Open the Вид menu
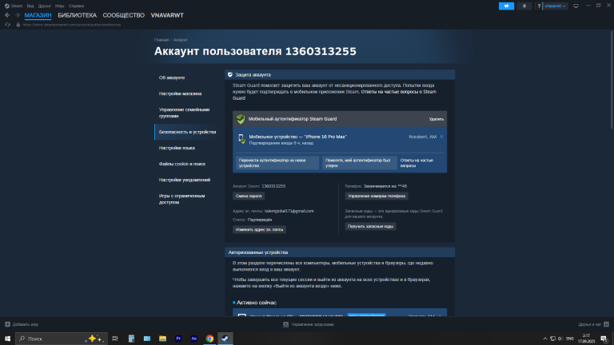614x345 pixels. click(x=30, y=6)
